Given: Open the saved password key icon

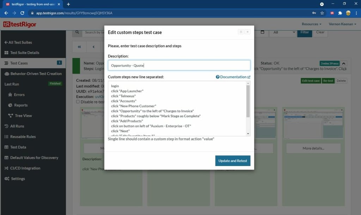Looking at the screenshot, I should pyautogui.click(x=314, y=13).
